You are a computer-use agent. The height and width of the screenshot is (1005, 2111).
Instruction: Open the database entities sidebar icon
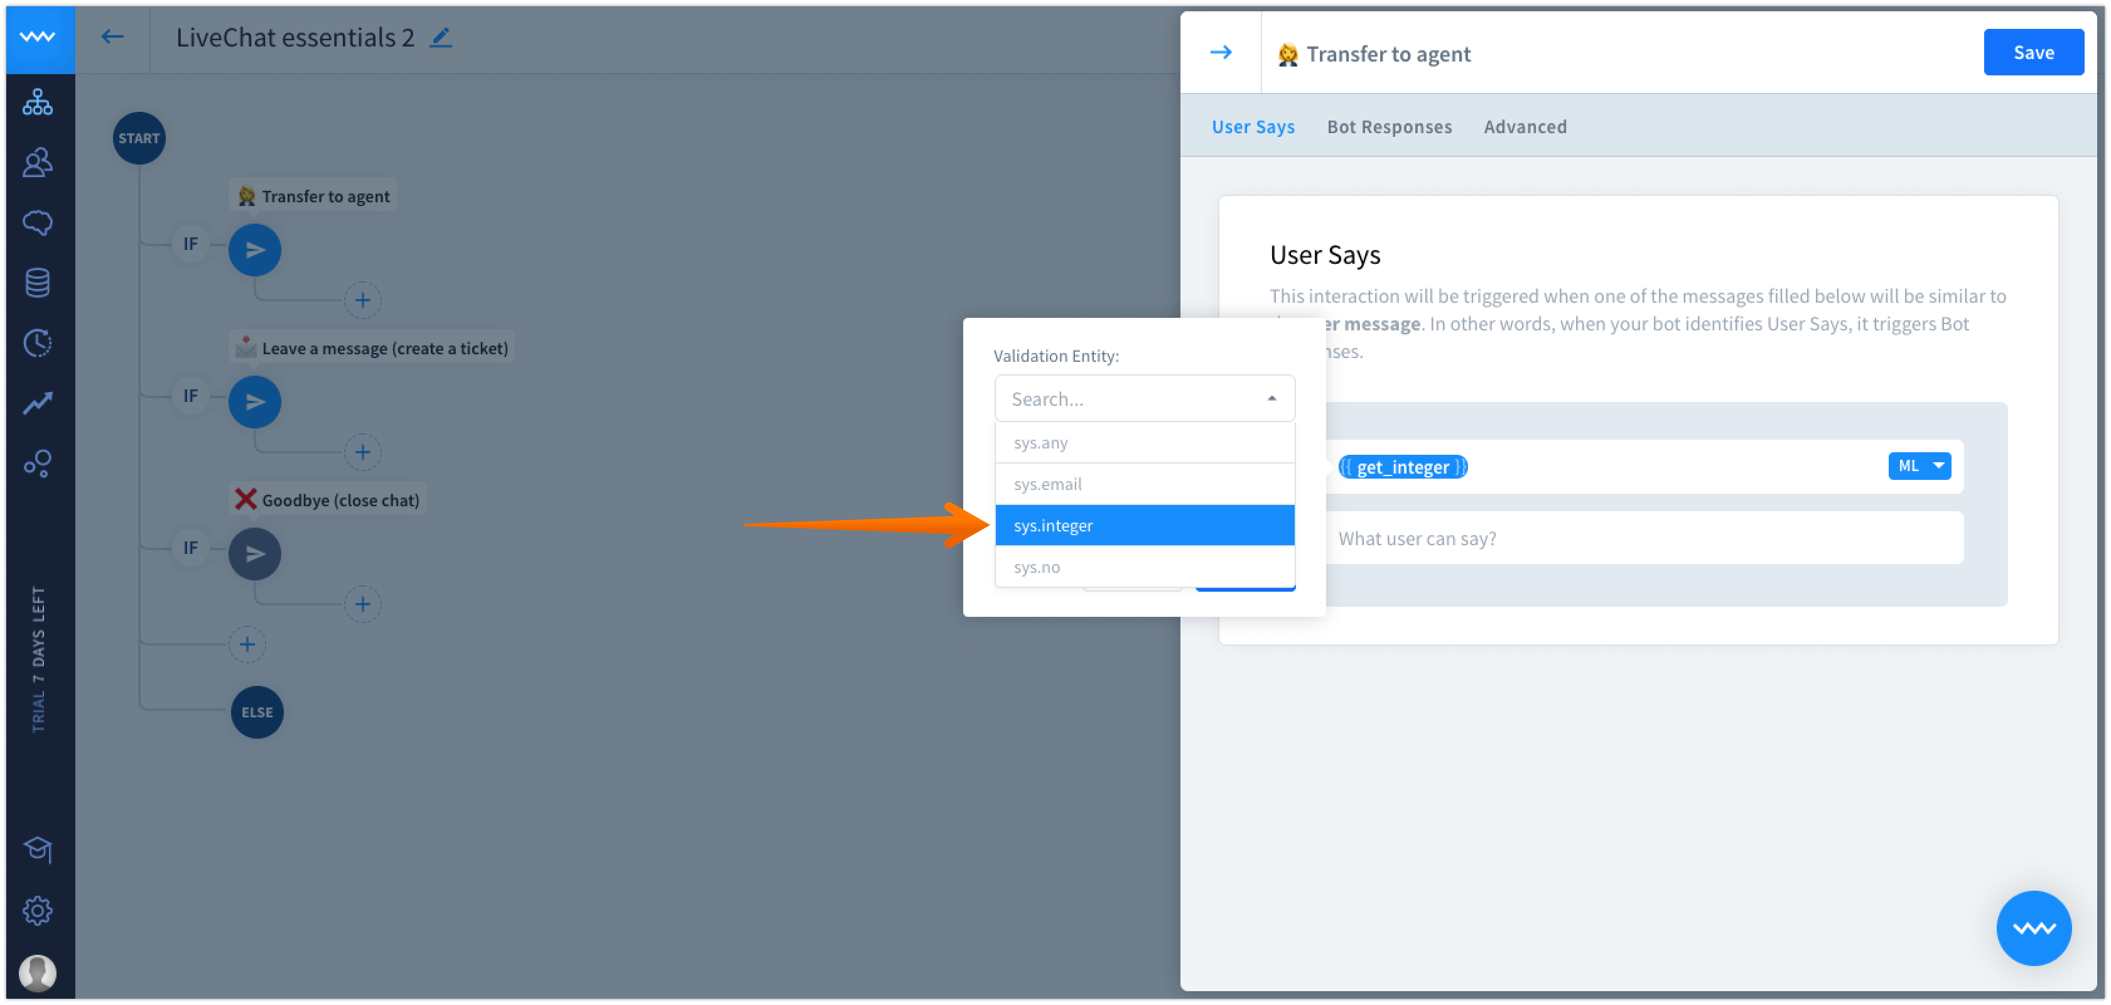coord(38,283)
